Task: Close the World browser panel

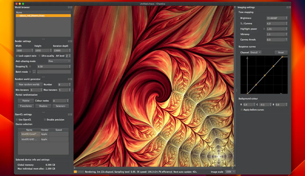Action: [71, 7]
